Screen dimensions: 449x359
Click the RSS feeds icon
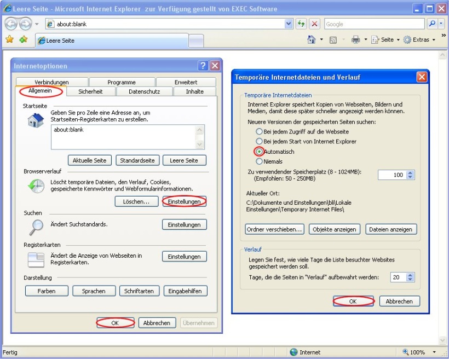[333, 40]
